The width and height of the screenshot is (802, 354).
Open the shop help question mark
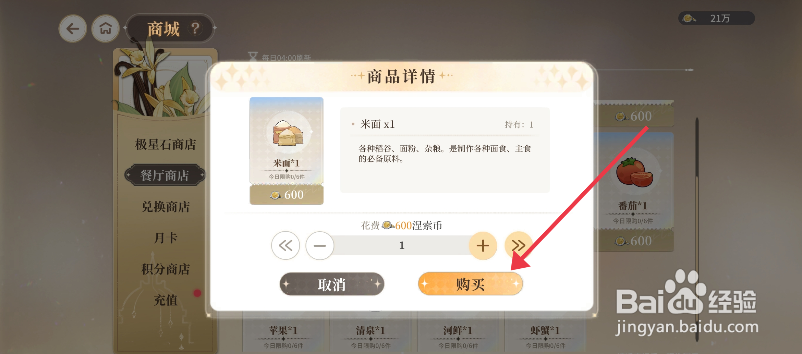click(195, 28)
